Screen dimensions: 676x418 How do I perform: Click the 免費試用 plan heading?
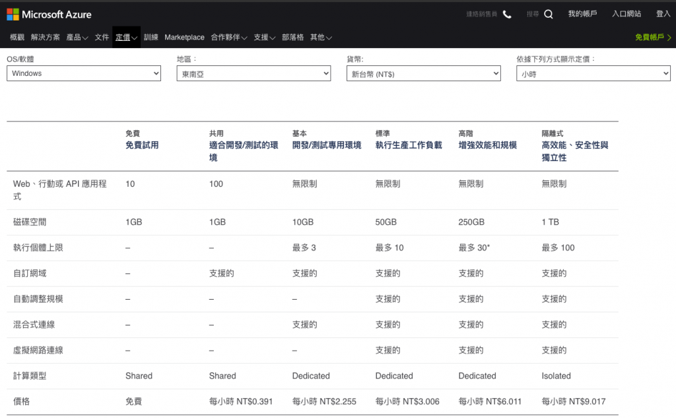tap(142, 145)
